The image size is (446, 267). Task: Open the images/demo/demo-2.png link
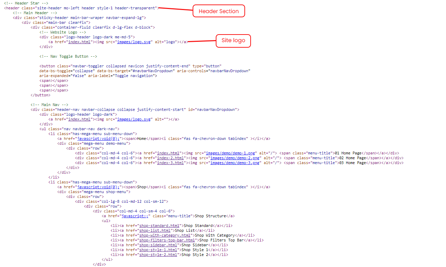pyautogui.click(x=234, y=158)
